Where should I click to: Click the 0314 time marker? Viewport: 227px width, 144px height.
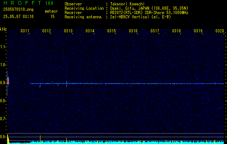click(x=90, y=31)
